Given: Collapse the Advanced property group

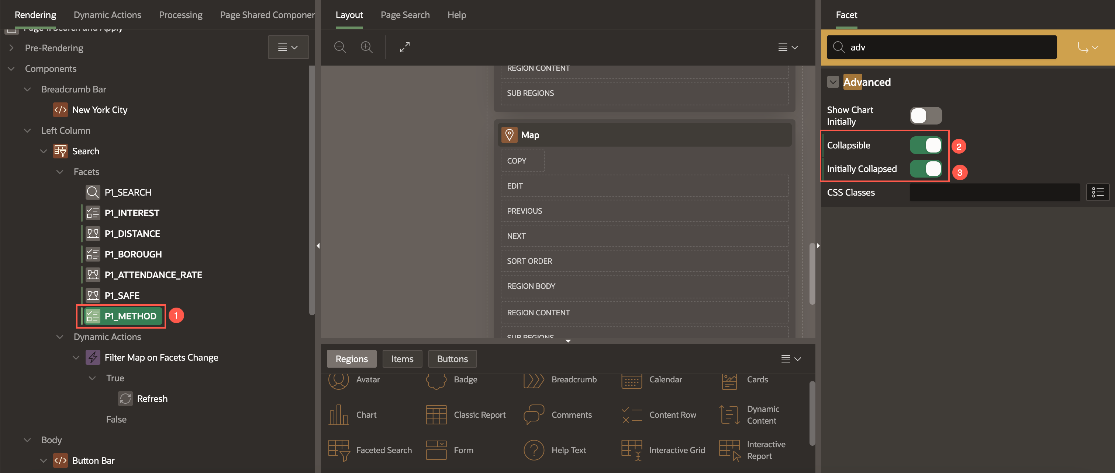Looking at the screenshot, I should (x=832, y=82).
